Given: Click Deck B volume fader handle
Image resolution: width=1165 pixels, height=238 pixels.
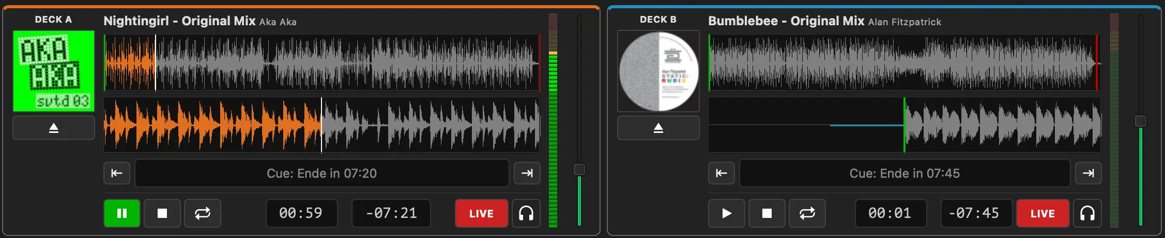Looking at the screenshot, I should (1141, 121).
